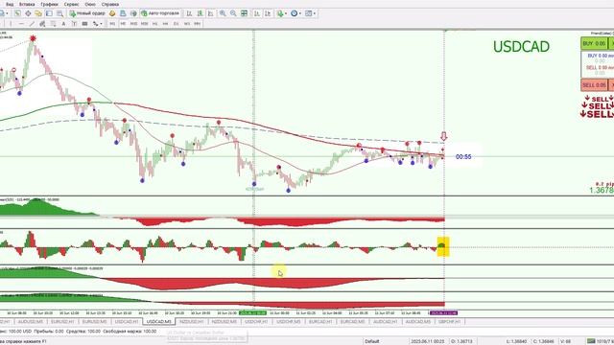Open the Графики menu

pyautogui.click(x=49, y=4)
